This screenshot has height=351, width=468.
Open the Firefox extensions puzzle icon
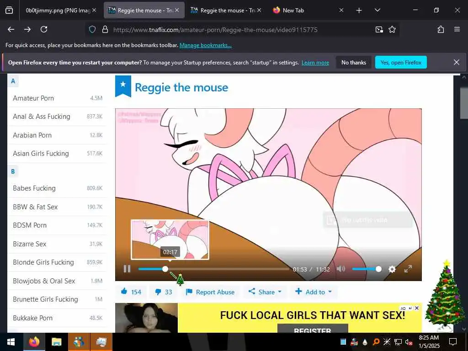pos(441,29)
